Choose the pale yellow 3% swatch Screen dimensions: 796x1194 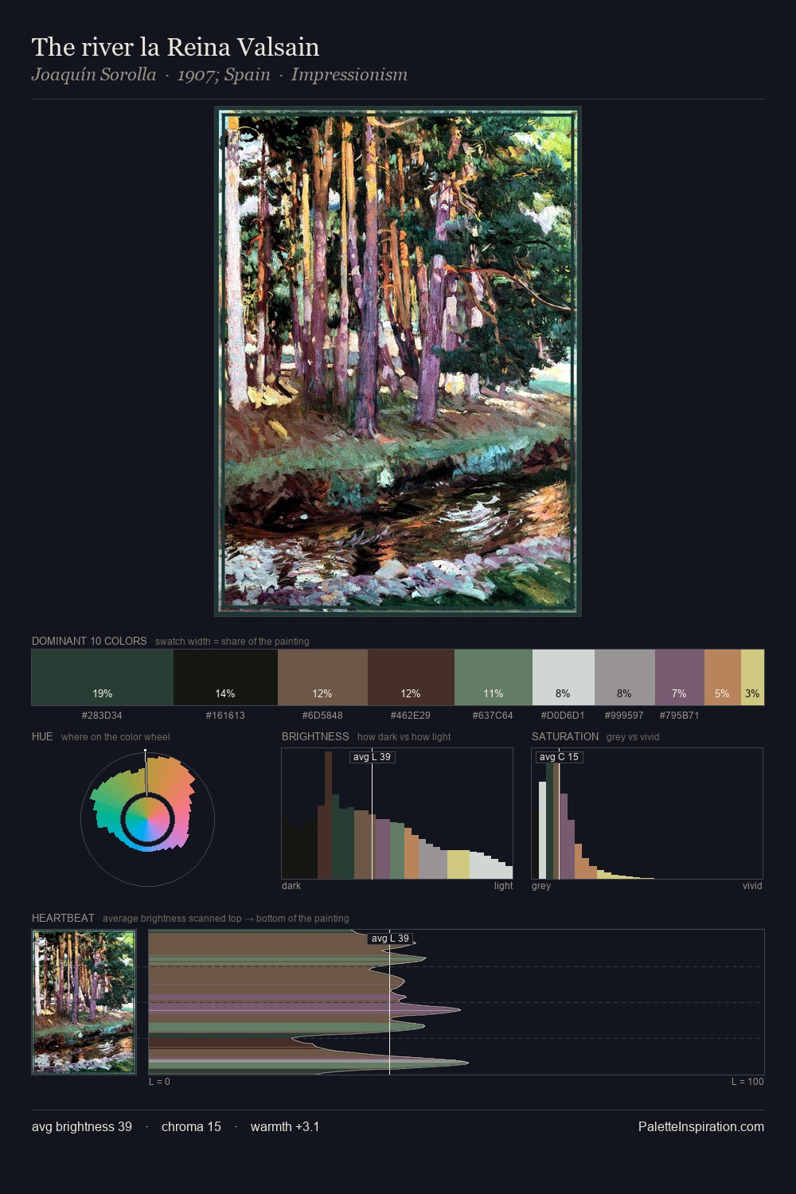point(752,677)
